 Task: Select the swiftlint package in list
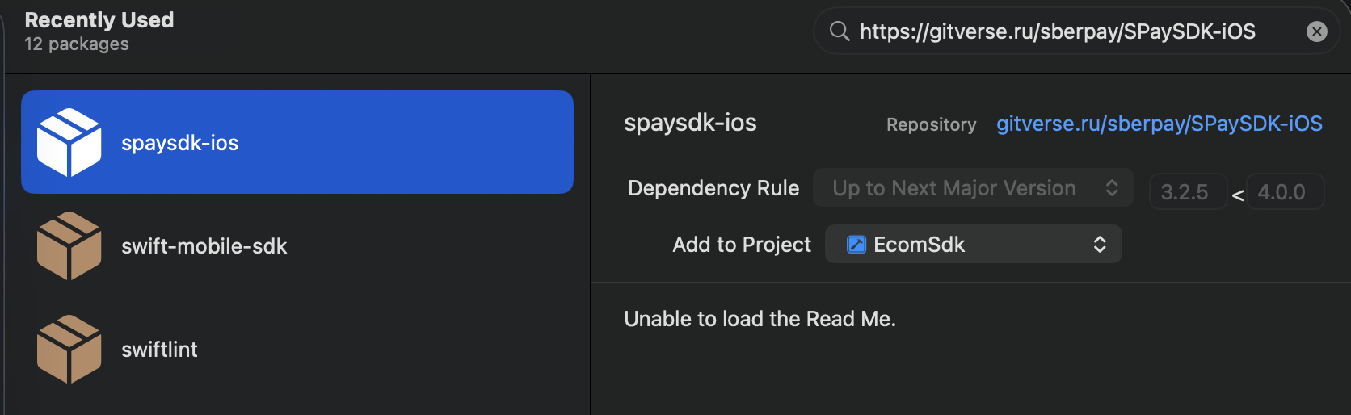coord(297,349)
